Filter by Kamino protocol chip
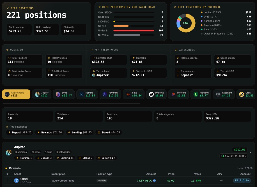 (87, 94)
